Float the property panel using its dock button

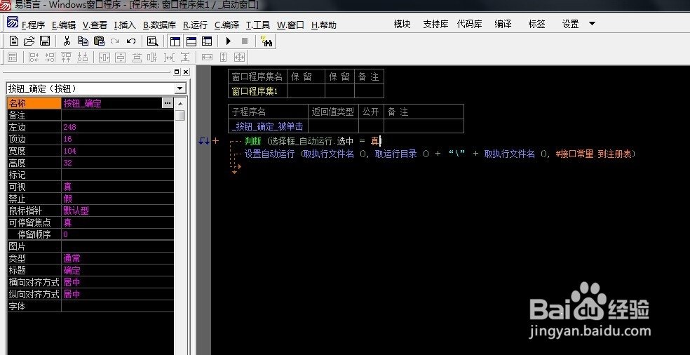coord(177,72)
